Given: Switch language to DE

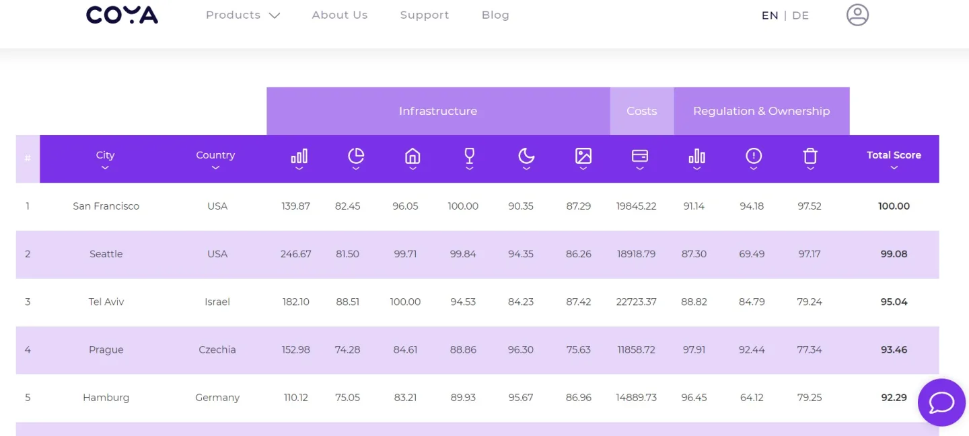Looking at the screenshot, I should tap(801, 15).
